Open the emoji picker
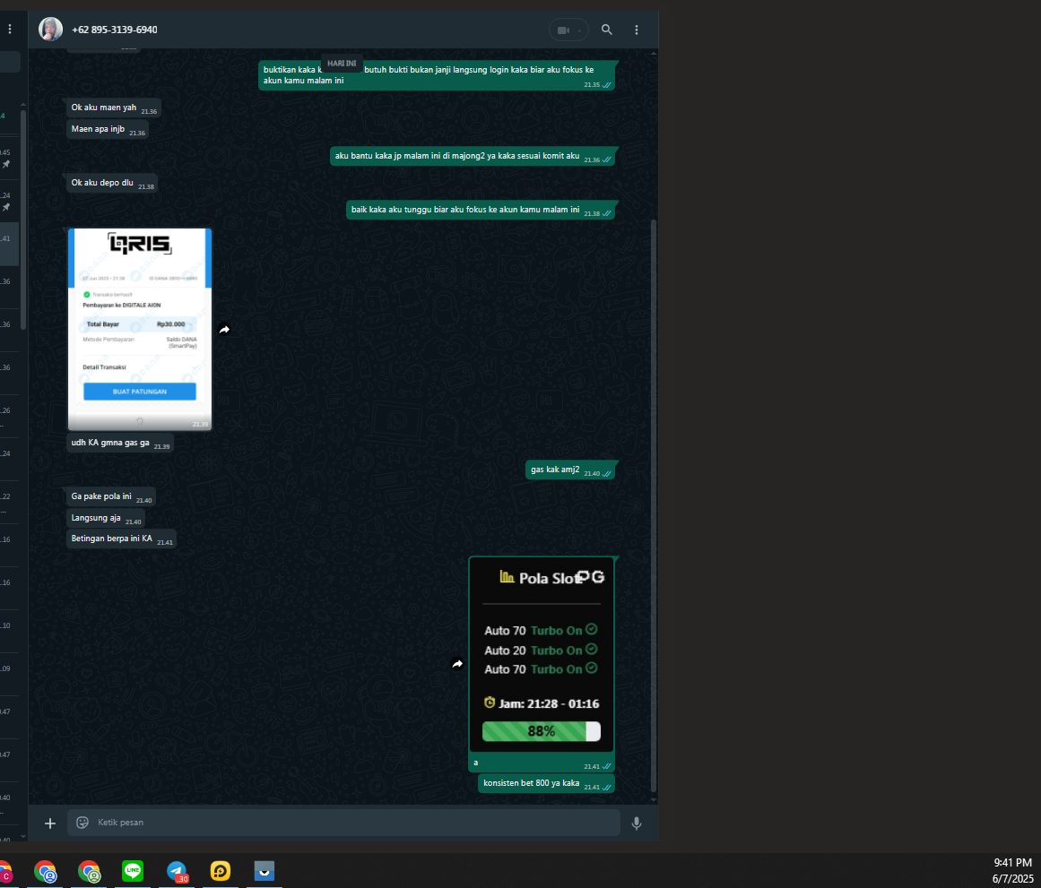This screenshot has width=1041, height=888. 82,823
